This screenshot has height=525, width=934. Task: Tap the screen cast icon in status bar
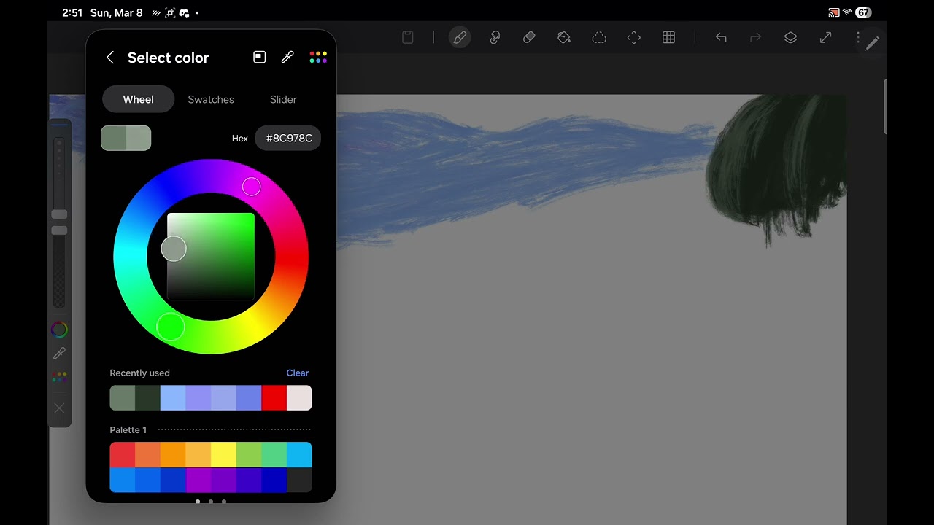(x=833, y=12)
